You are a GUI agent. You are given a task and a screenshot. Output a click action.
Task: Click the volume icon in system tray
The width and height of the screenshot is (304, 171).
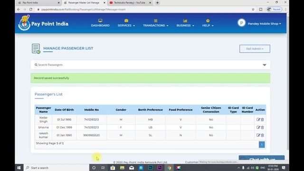pyautogui.click(x=252, y=168)
